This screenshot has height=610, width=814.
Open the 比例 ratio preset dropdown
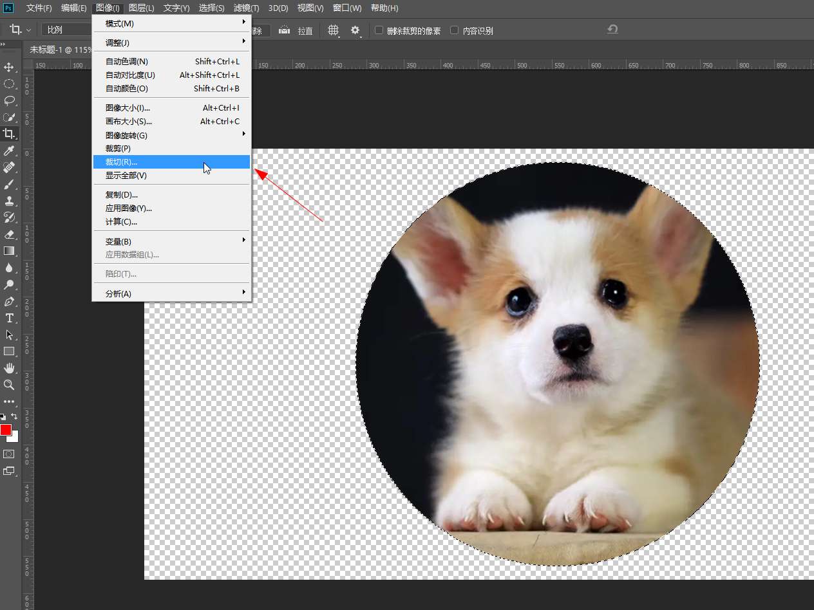(67, 30)
